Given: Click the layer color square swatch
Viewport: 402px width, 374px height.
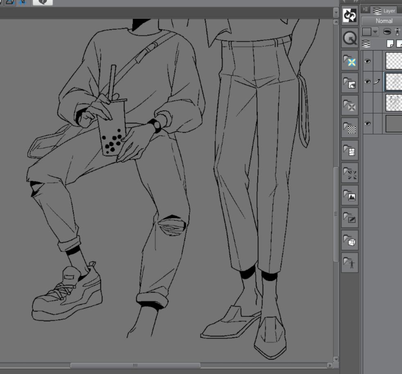Looking at the screenshot, I should coord(367,32).
